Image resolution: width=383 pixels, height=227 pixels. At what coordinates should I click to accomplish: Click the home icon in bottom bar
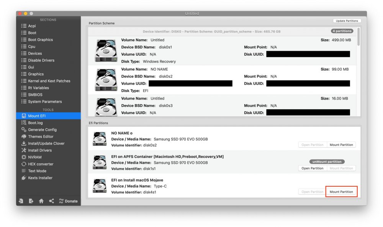[41, 201]
